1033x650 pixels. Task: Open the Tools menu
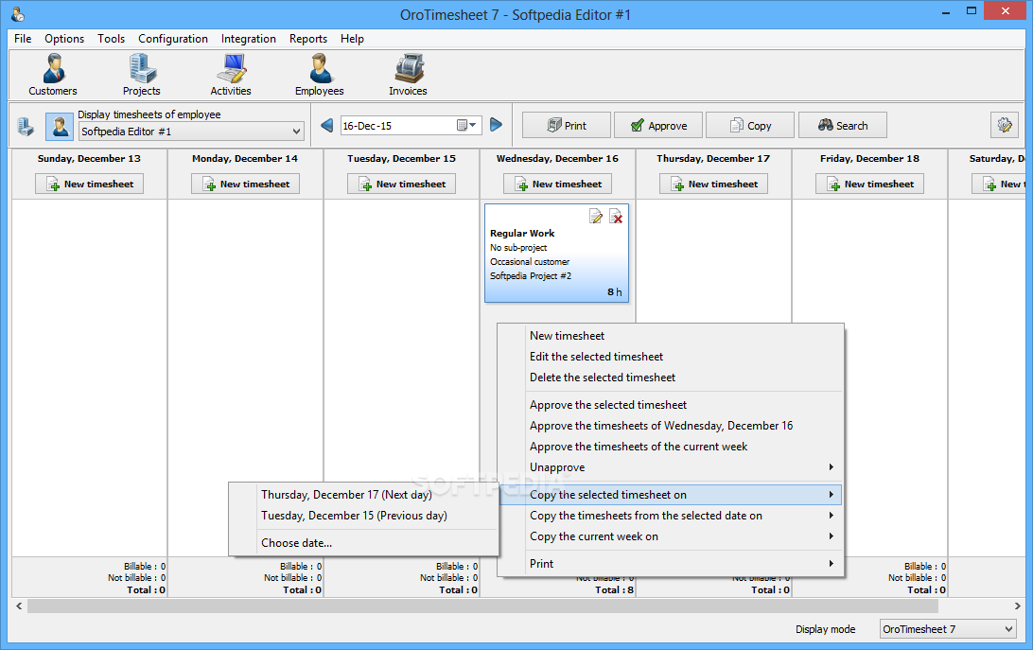tap(111, 39)
